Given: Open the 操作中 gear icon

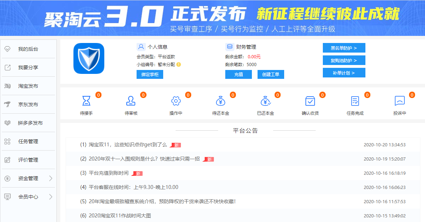Looking at the screenshot, I should click(x=176, y=101).
